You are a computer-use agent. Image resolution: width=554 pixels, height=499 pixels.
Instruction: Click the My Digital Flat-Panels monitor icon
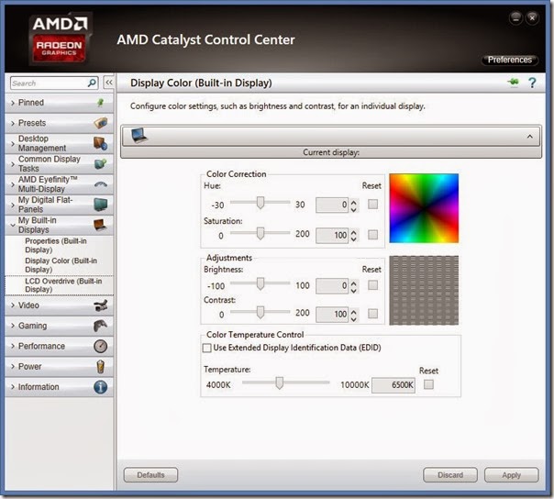pos(101,205)
